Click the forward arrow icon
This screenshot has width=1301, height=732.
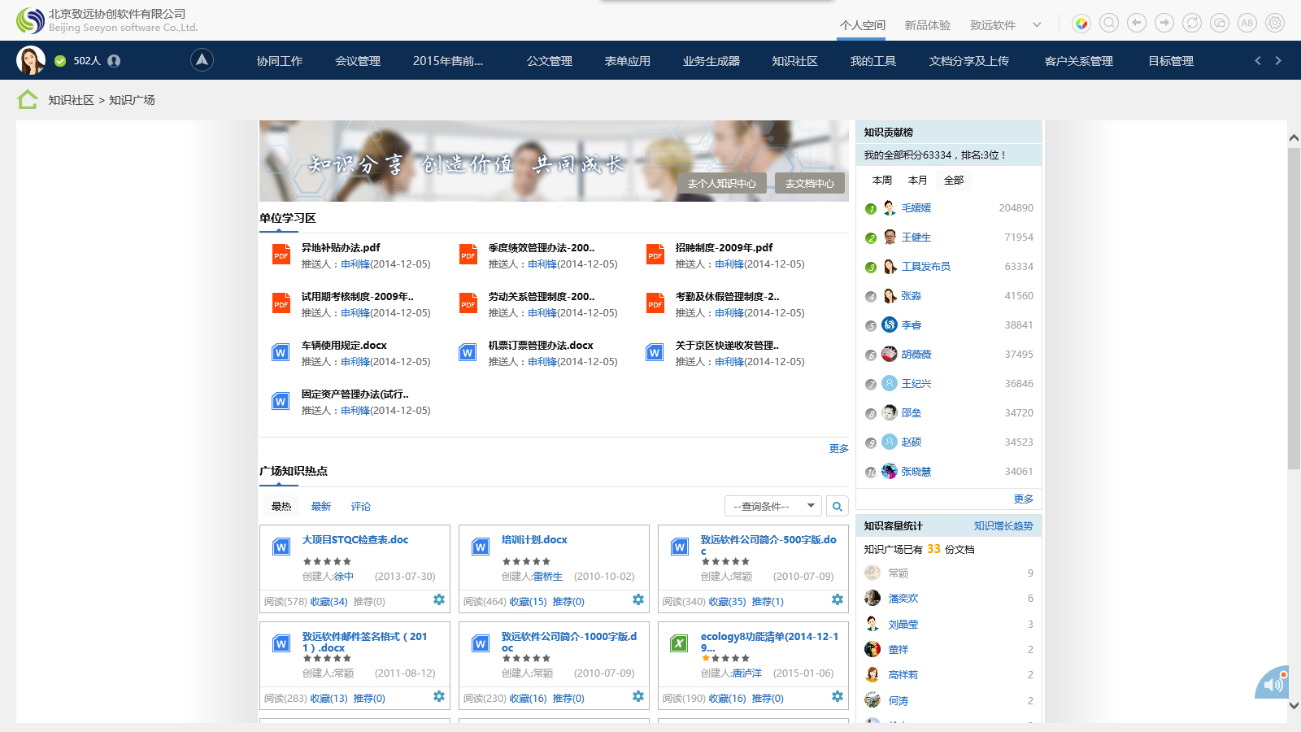tap(1164, 24)
